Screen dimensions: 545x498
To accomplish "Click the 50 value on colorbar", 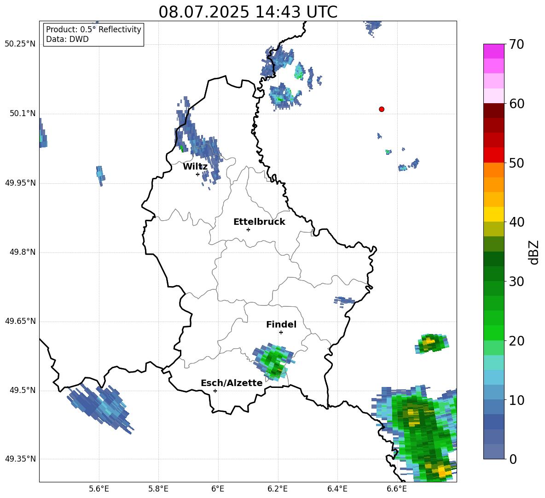I will [x=516, y=163].
